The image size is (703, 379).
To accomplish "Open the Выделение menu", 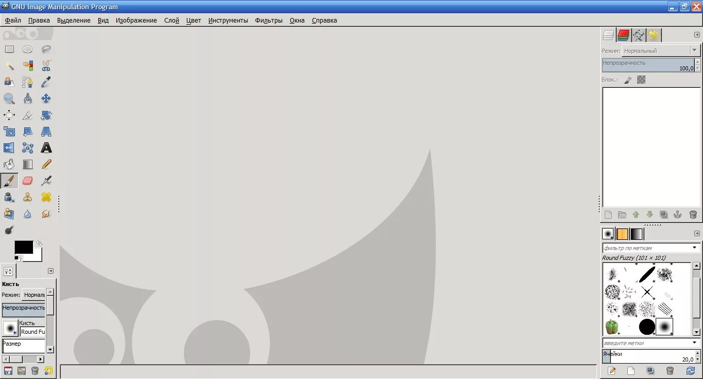I will click(74, 21).
